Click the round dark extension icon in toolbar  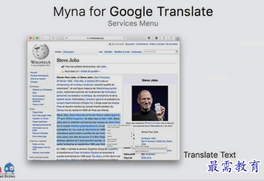tap(156, 38)
